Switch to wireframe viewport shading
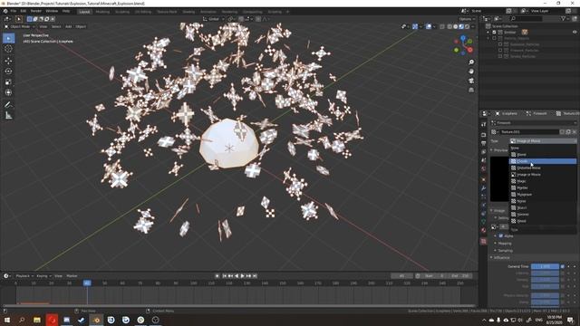This screenshot has height=326, width=580. 449,26
